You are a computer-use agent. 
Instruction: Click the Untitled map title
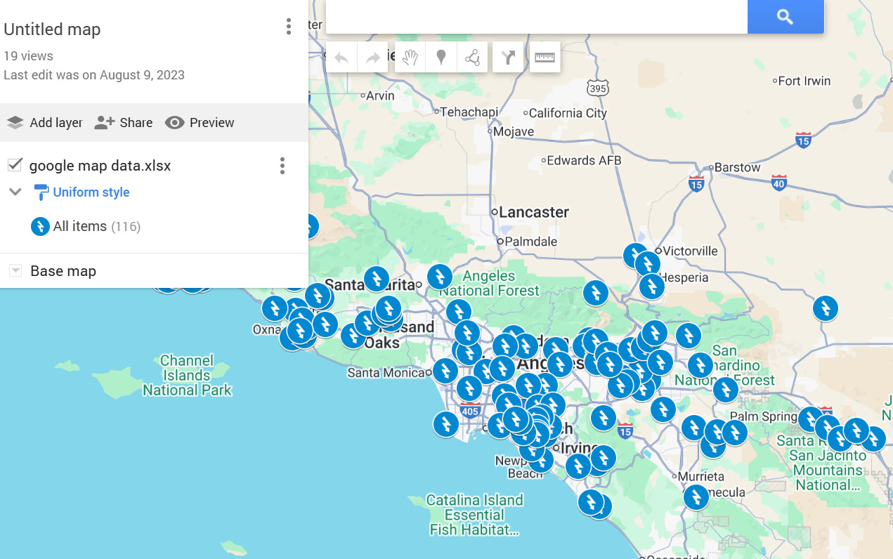click(x=52, y=29)
